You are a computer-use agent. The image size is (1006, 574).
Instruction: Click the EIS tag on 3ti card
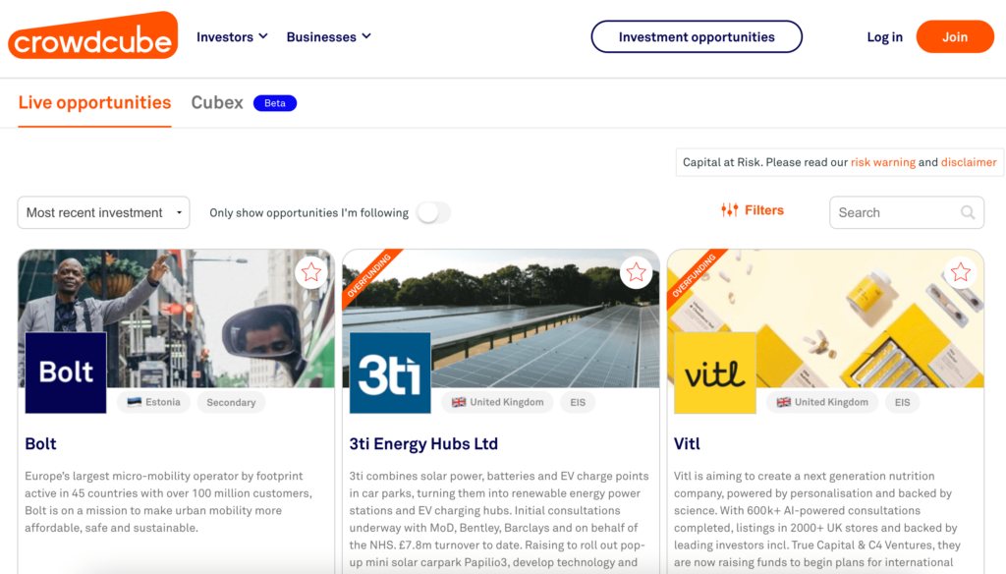click(x=578, y=402)
